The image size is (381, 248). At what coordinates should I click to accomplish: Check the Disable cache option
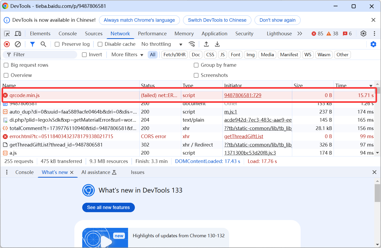(100, 44)
